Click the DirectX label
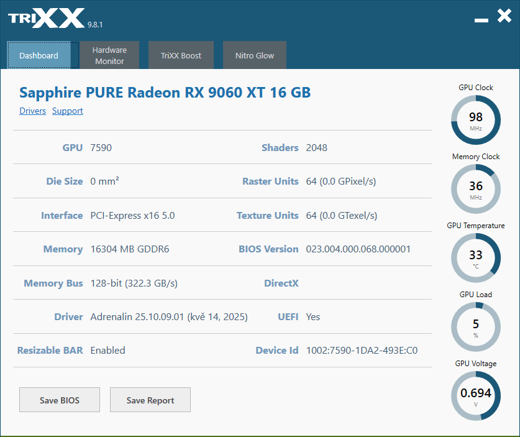The height and width of the screenshot is (437, 520). coord(281,283)
